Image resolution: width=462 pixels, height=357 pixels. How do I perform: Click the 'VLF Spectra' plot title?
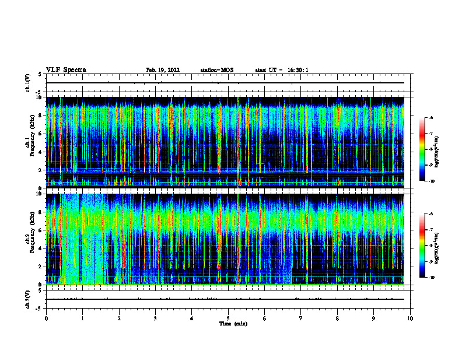coord(66,70)
